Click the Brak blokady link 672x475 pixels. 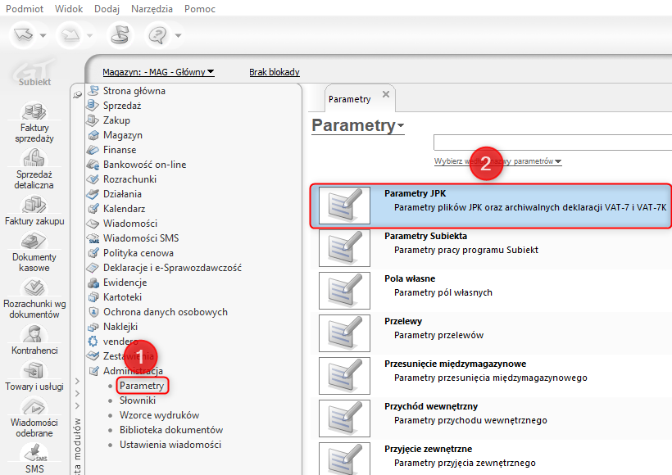(275, 72)
